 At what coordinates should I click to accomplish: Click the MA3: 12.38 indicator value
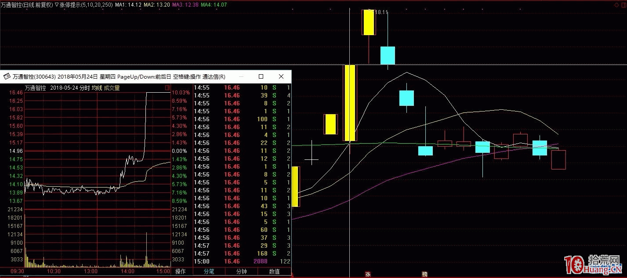point(185,4)
